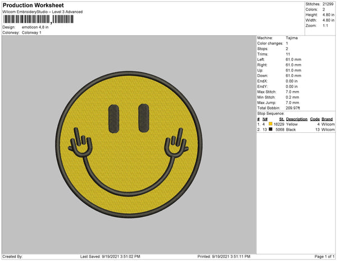This screenshot has height=261, width=337.
Task: Click the smiley face embroidery preview
Action: (x=129, y=145)
